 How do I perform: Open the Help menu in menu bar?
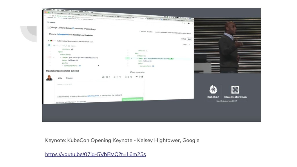coord(92,12)
